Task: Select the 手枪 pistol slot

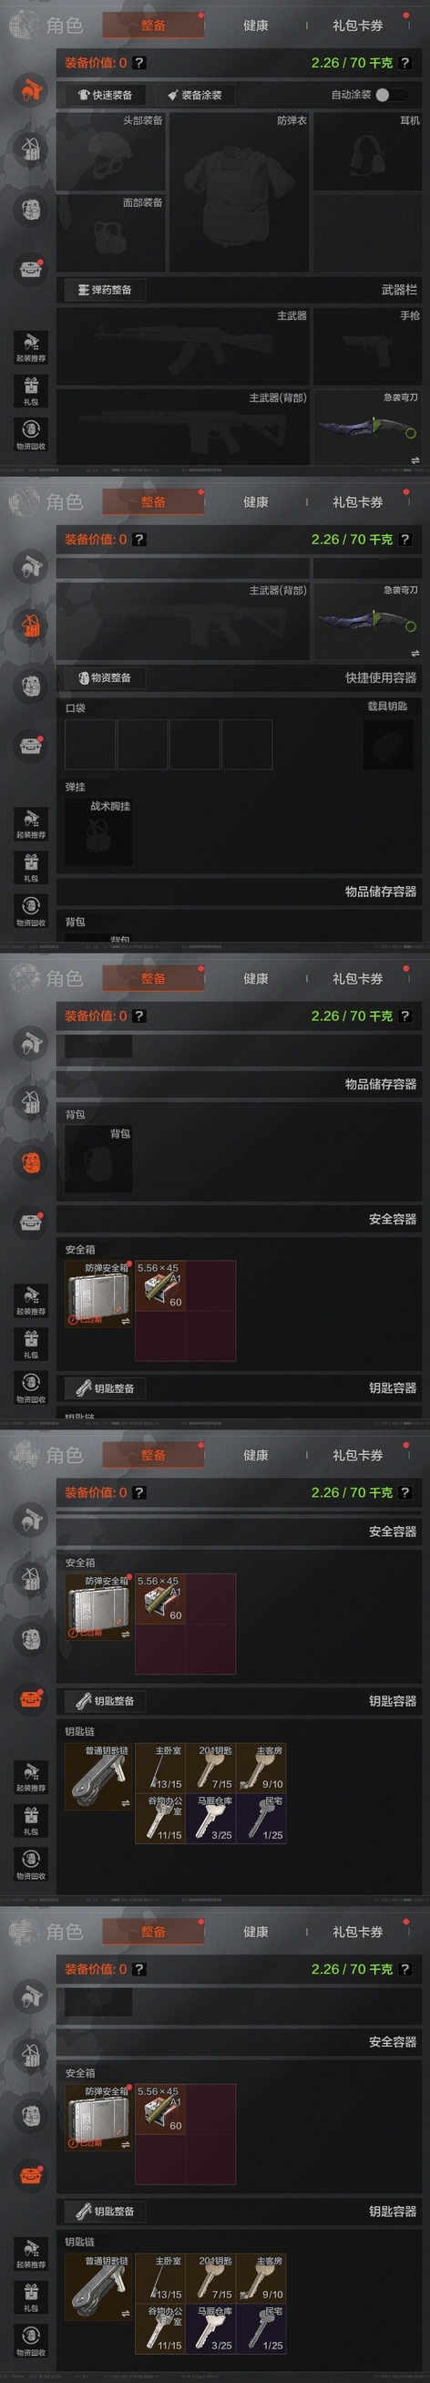Action: pyautogui.click(x=367, y=346)
